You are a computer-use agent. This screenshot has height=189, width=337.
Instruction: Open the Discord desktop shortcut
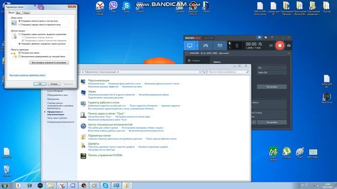140,7
